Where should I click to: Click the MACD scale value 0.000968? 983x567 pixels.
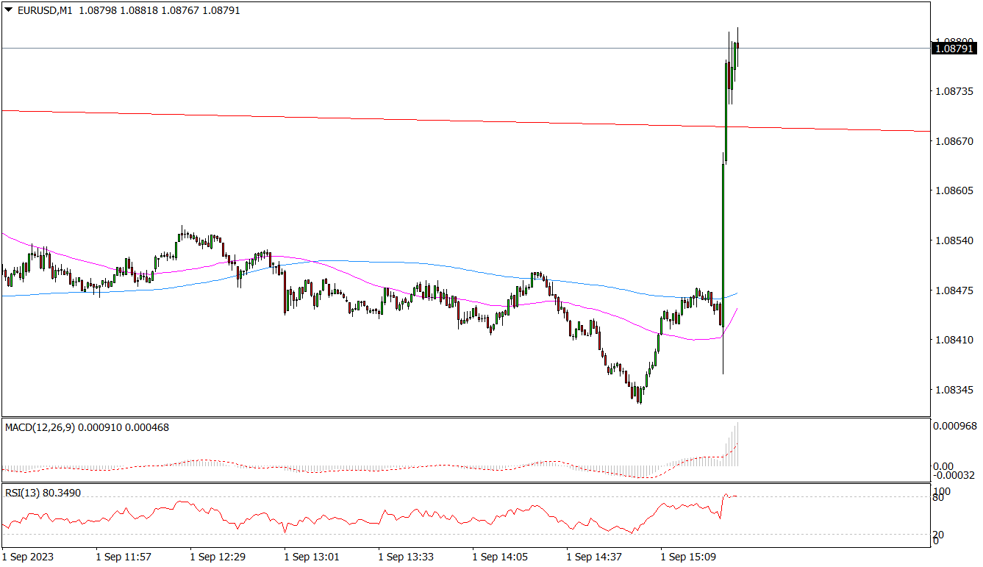click(x=954, y=426)
